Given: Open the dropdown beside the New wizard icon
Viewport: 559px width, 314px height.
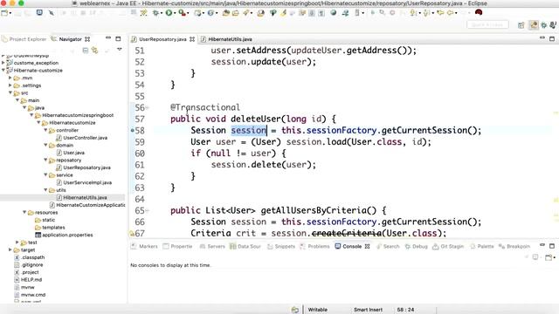Looking at the screenshot, I should 10,13.
